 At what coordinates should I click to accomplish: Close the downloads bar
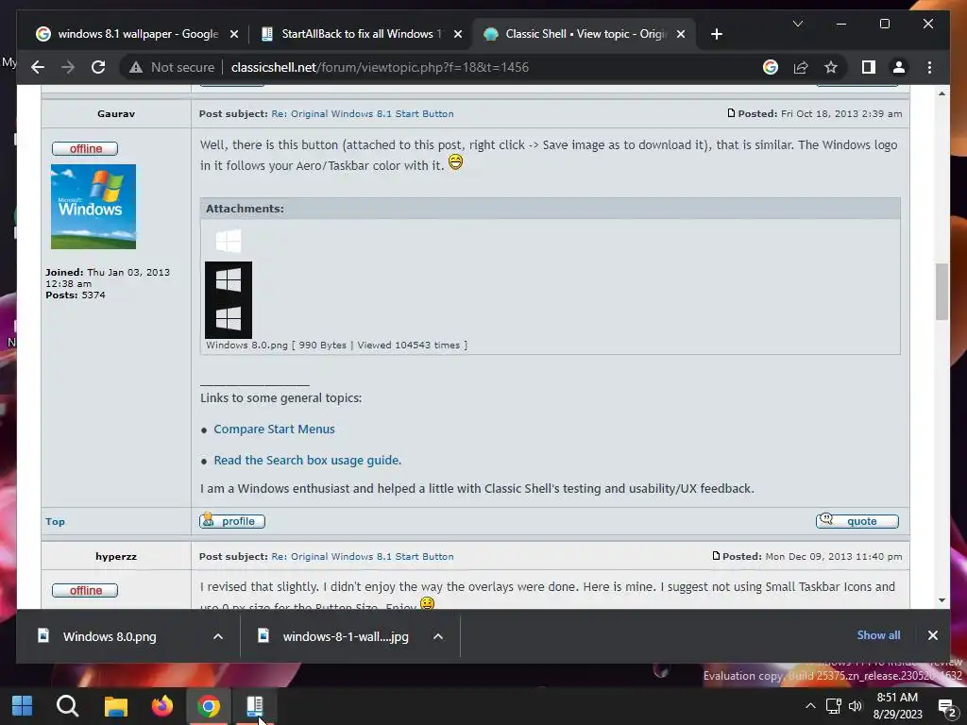click(932, 635)
